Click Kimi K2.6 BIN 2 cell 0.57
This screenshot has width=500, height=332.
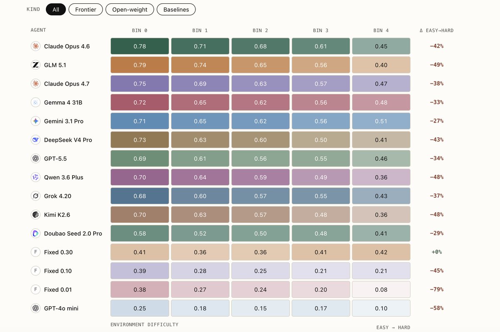(260, 215)
